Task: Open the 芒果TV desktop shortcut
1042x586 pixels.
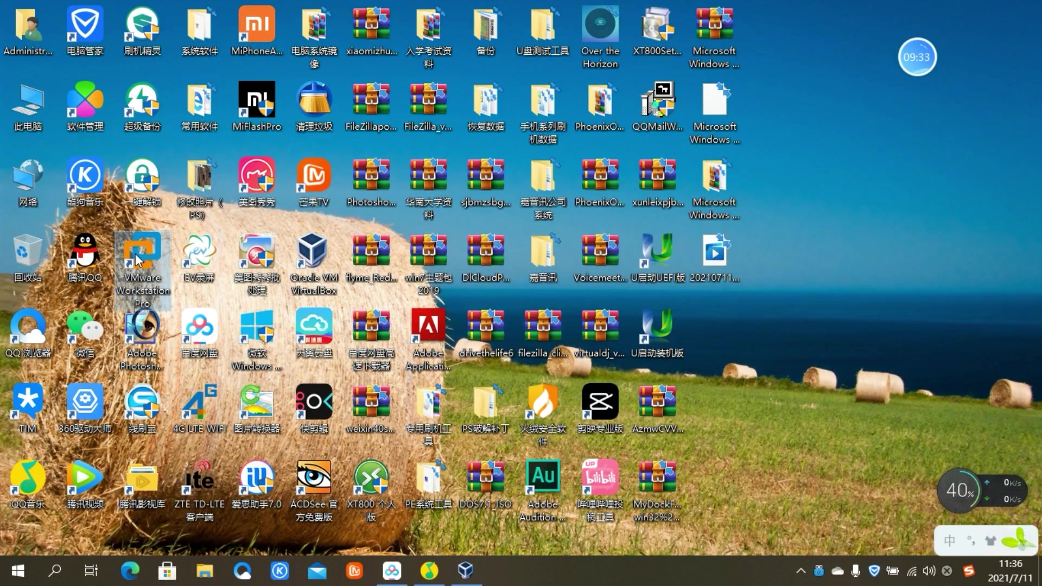Action: coord(314,182)
